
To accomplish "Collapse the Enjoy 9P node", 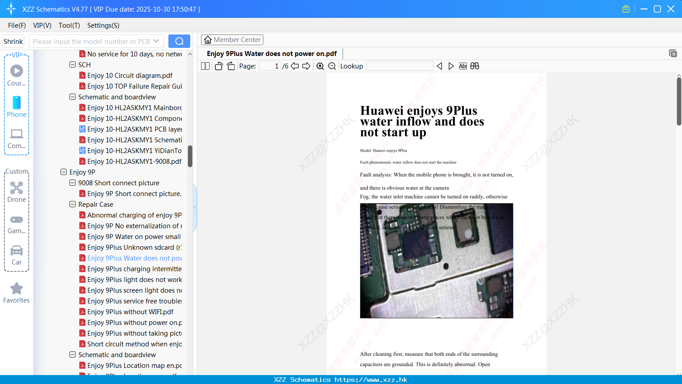I will (x=64, y=172).
